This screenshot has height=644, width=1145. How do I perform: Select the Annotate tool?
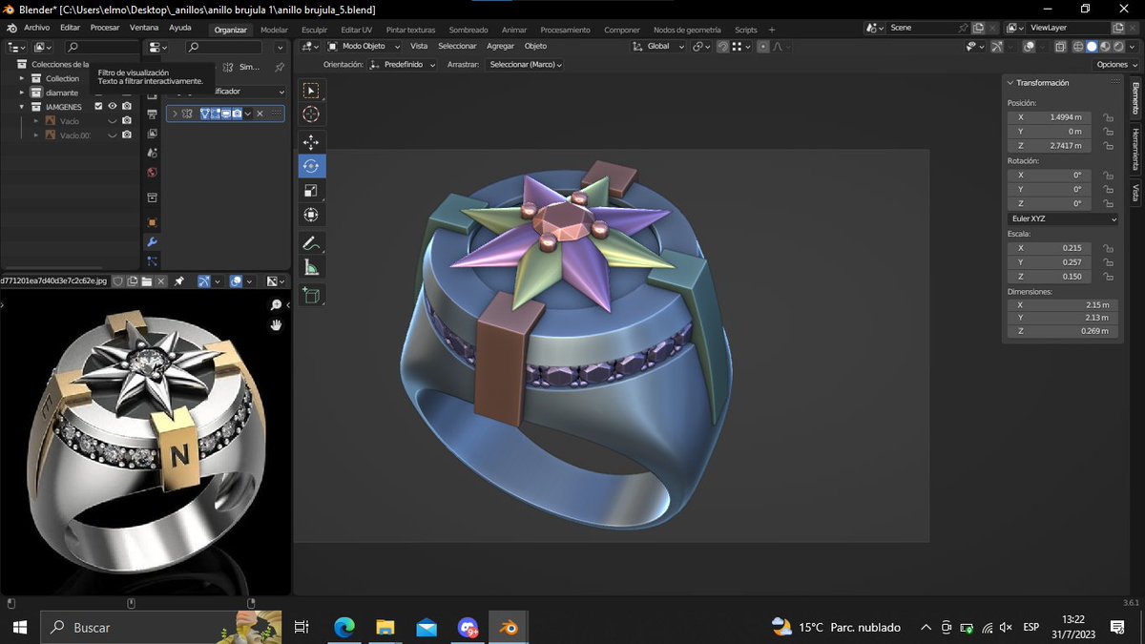coord(311,242)
